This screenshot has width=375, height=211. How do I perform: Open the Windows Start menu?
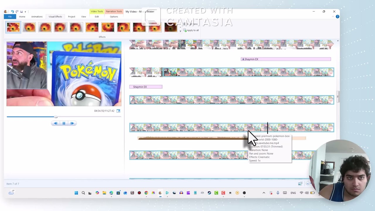[76, 193]
